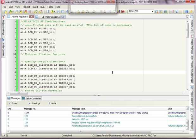The image size is (196, 139).
Task: Open the editor tab list dropdown
Action: coord(187,17)
